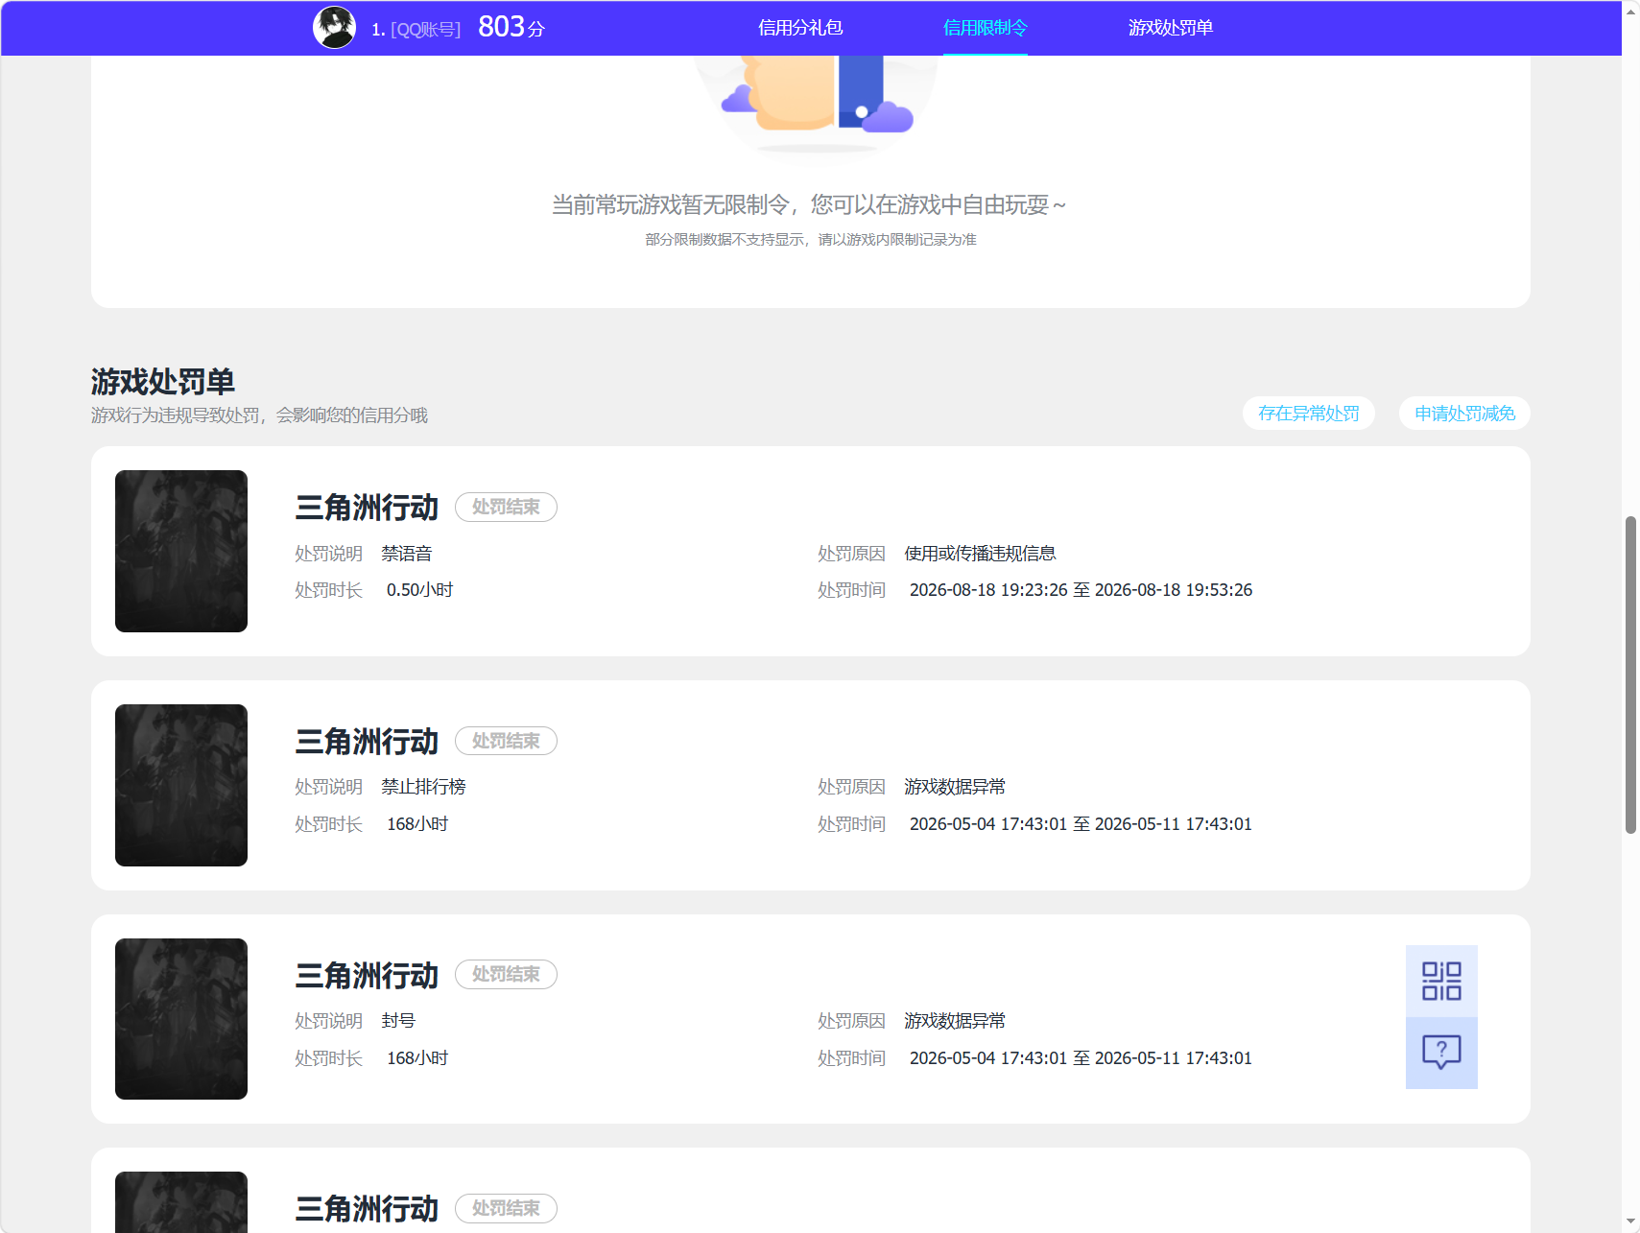Click the 三角洲行动 title of the 封号 record
This screenshot has height=1233, width=1640.
coord(367,975)
